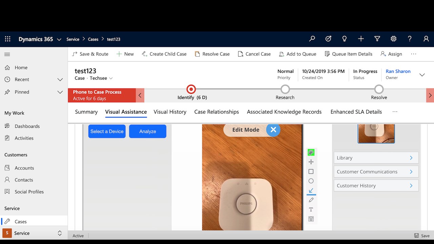The height and width of the screenshot is (244, 434).
Task: Click Service breadcrumb link
Action: coord(73,39)
